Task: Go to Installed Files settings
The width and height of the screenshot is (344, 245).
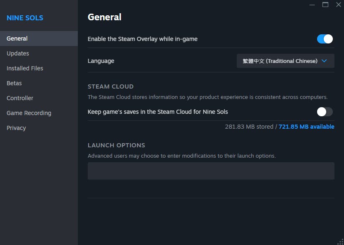Action: click(x=25, y=68)
